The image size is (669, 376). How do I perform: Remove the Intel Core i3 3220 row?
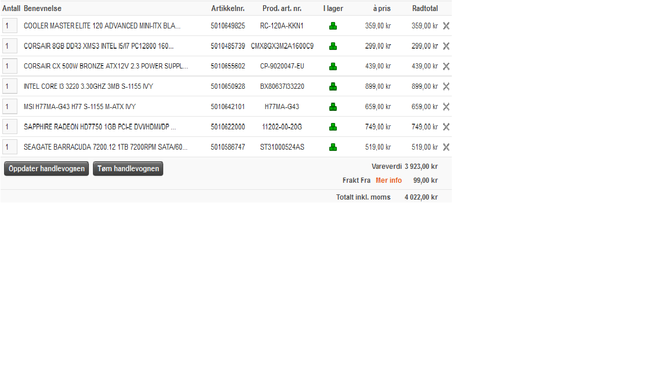click(x=446, y=86)
